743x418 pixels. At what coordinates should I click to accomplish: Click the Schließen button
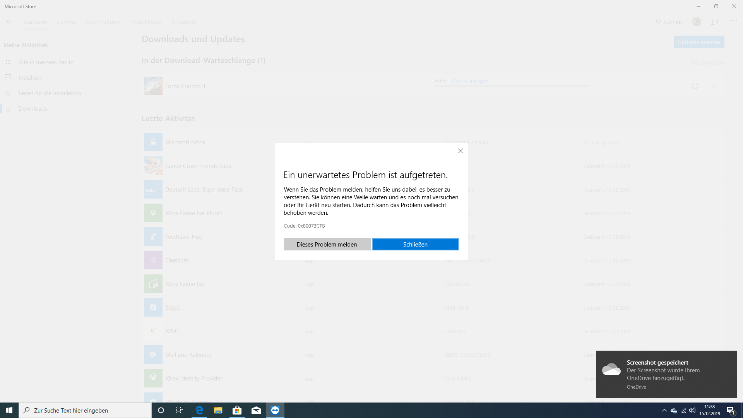click(415, 244)
